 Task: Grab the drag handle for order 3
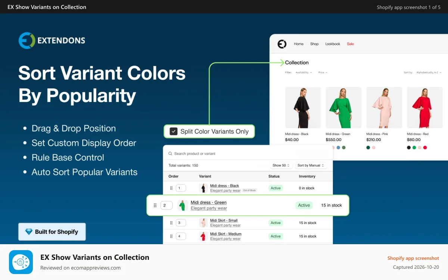[171, 223]
